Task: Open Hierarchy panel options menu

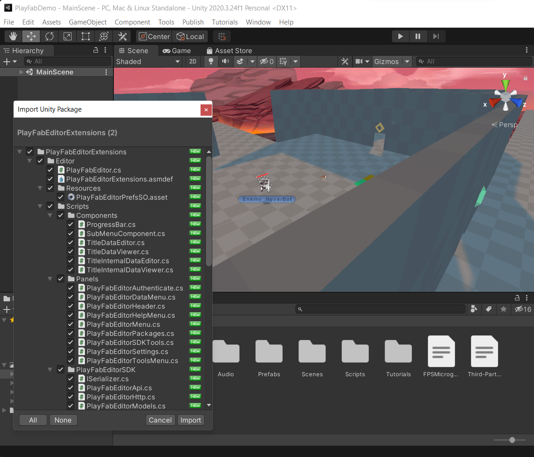Action: tap(105, 50)
